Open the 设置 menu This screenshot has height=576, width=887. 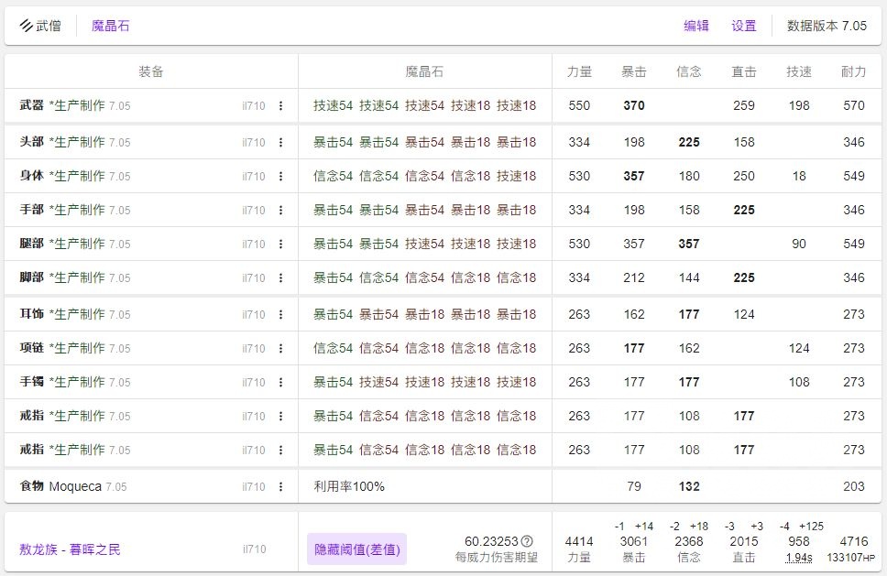(744, 26)
